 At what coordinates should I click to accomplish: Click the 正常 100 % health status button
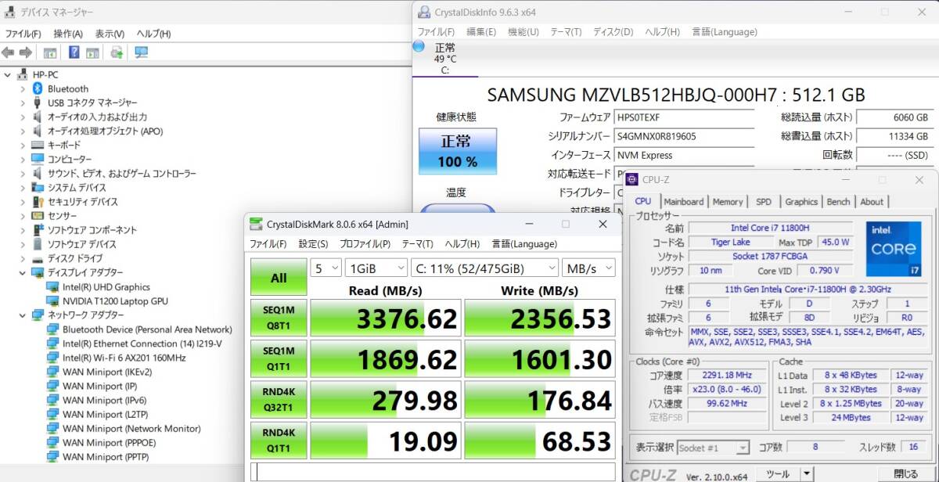tap(458, 151)
